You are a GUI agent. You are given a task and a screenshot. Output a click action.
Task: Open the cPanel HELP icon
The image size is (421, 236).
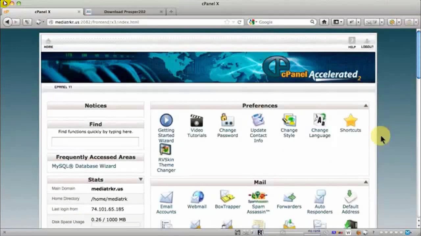(x=352, y=43)
